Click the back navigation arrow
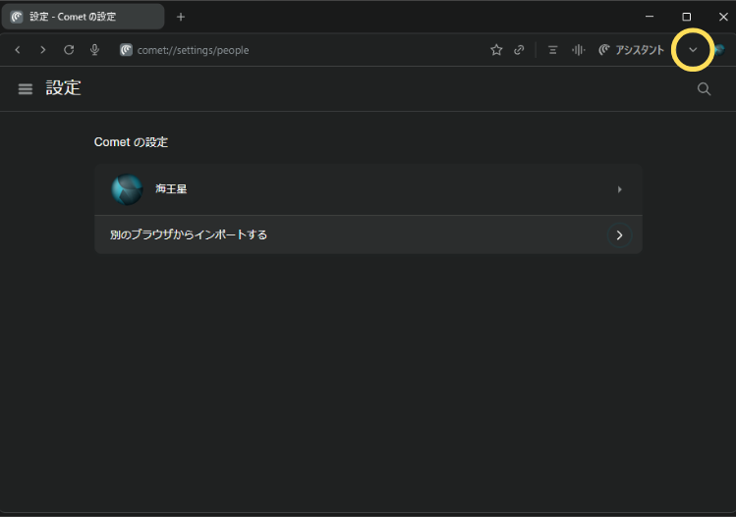Viewport: 736px width, 517px height. tap(18, 50)
